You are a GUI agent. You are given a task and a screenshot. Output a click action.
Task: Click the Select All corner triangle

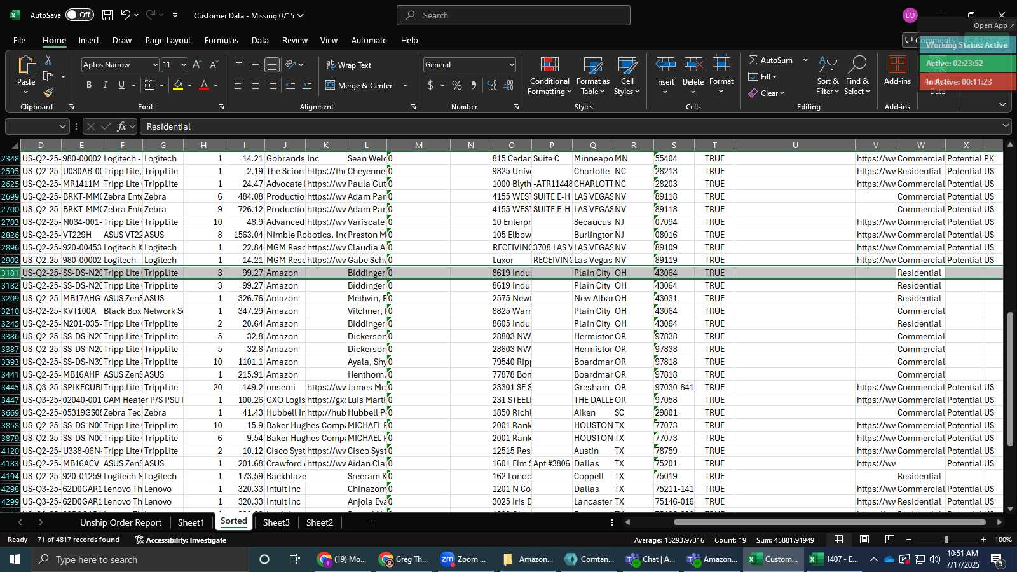pos(15,146)
